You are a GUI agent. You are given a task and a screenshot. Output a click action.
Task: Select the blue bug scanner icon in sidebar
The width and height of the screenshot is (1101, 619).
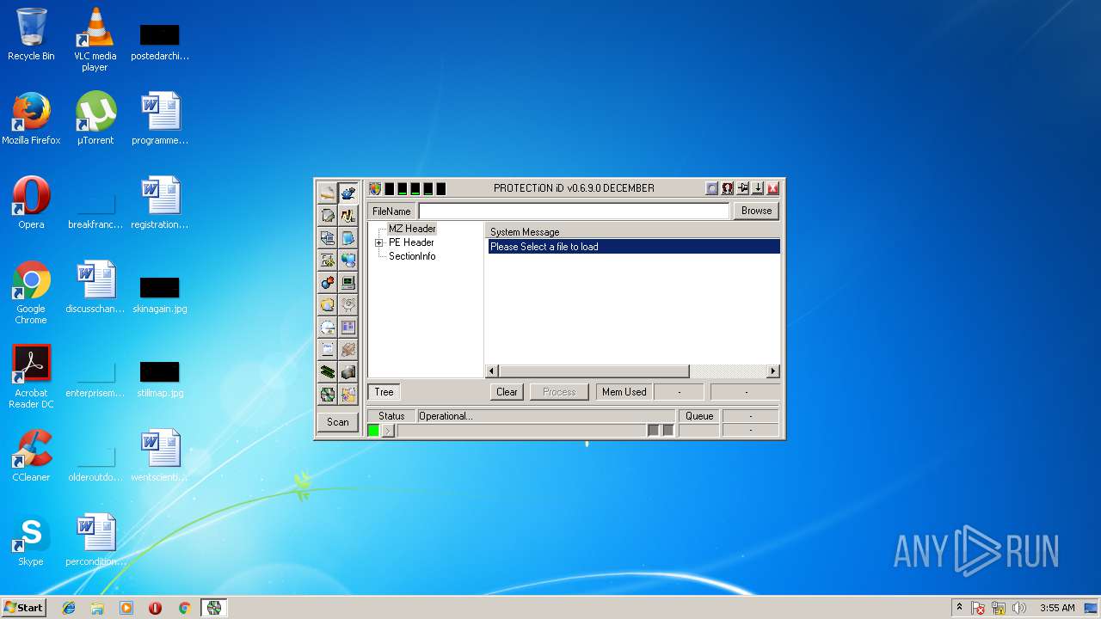coord(348,193)
